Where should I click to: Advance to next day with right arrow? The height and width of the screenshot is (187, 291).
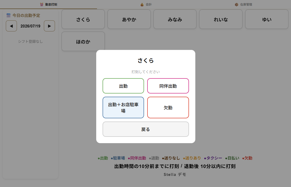(49, 26)
